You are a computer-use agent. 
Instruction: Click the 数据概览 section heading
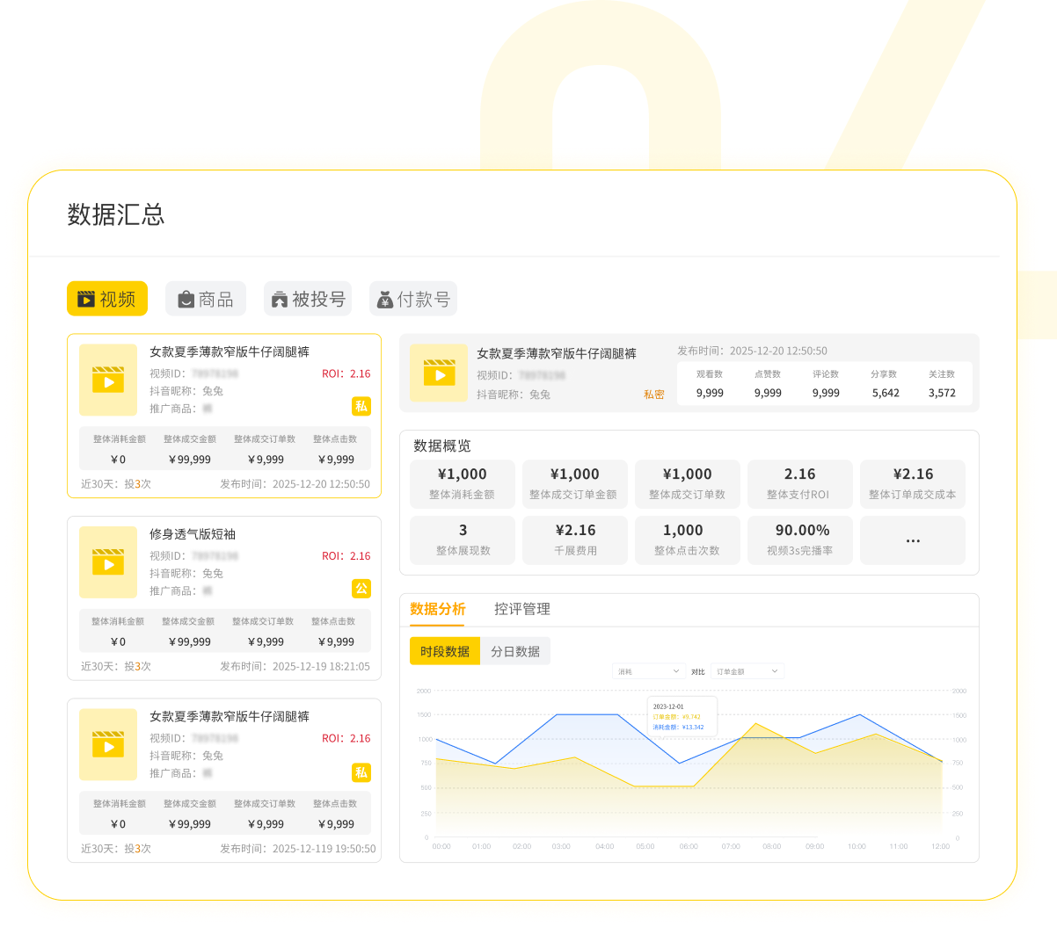442,445
